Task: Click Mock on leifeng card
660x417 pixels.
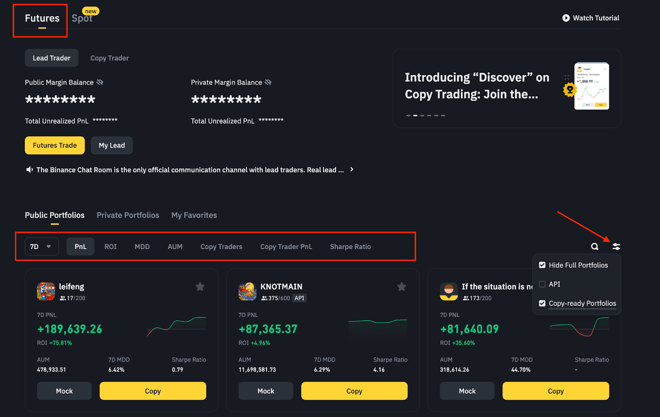Action: coord(64,391)
